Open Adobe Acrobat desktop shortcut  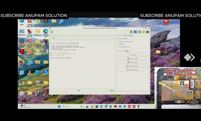click(x=22, y=53)
